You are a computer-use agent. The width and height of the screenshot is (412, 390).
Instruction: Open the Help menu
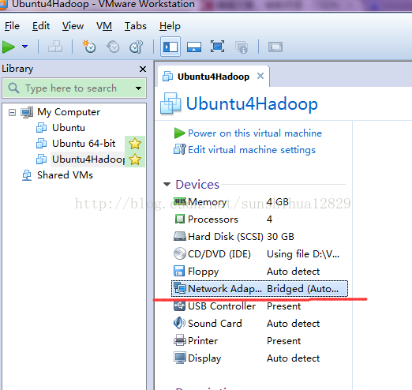tap(170, 26)
